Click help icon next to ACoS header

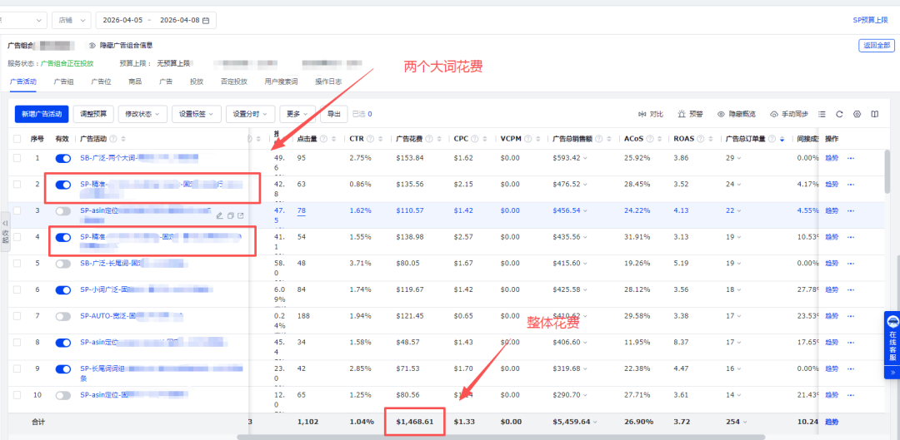click(x=648, y=139)
